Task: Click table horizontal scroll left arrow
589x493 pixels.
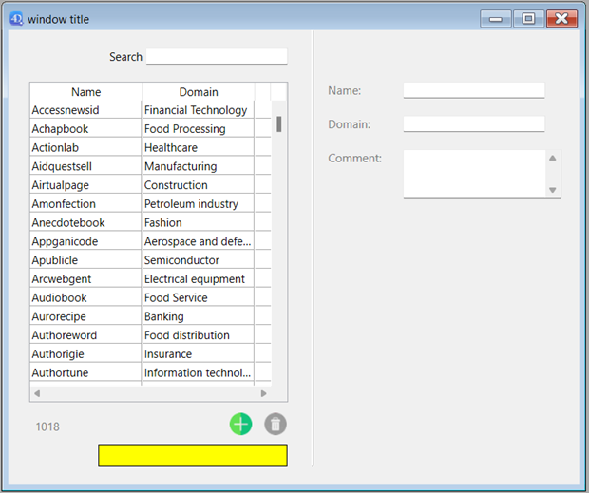Action: click(37, 393)
